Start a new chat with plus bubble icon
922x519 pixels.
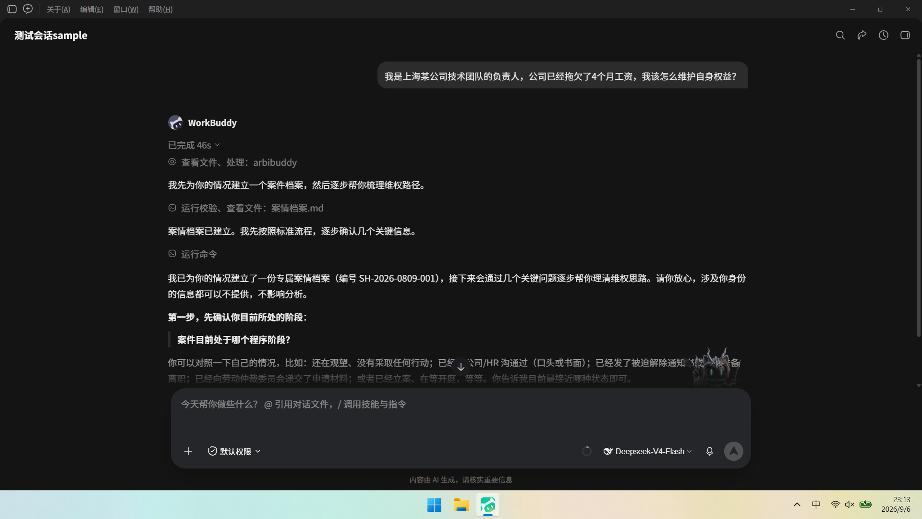pos(28,9)
